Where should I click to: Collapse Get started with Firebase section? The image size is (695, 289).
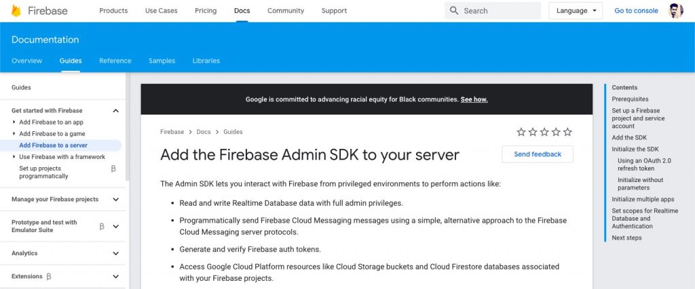(x=115, y=111)
